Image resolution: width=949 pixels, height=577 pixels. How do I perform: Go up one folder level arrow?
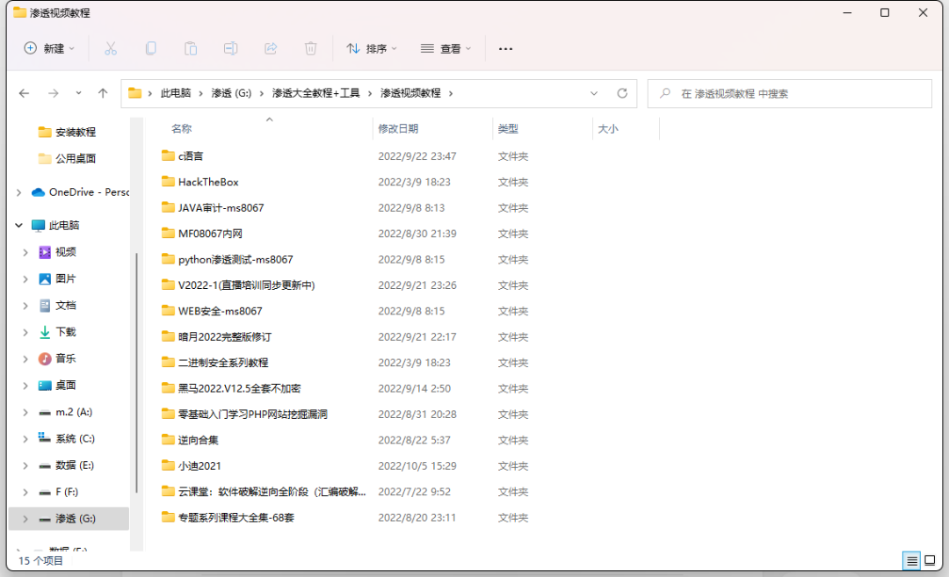[x=103, y=93]
